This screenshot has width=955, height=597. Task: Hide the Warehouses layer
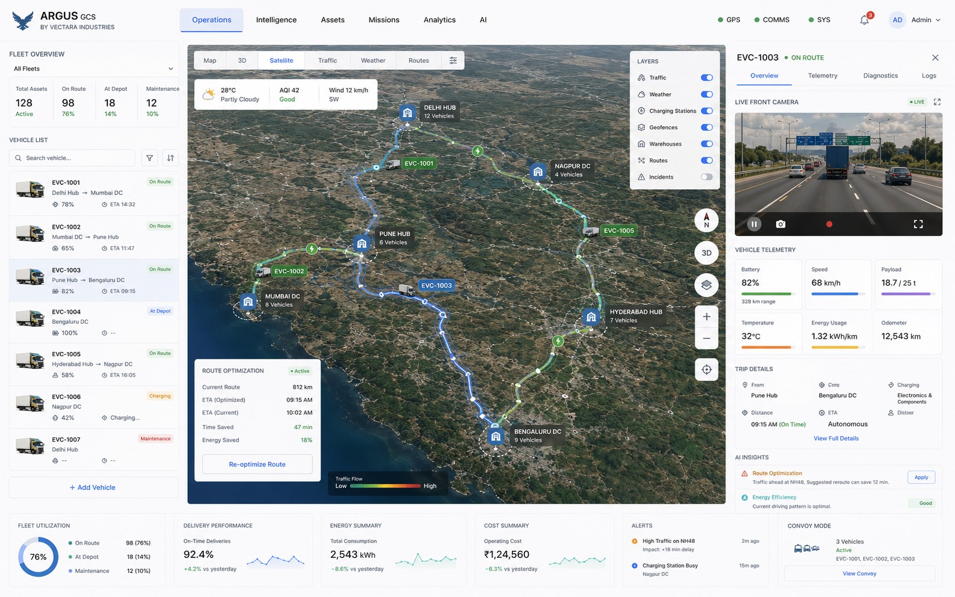707,144
